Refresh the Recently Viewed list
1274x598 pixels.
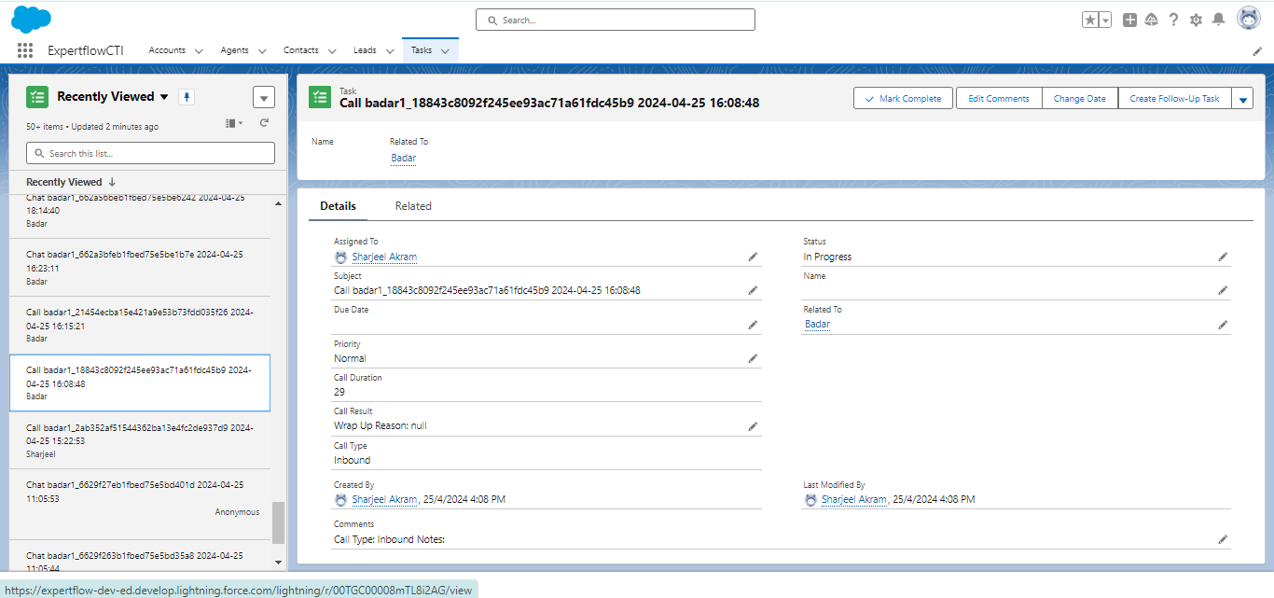coord(264,123)
